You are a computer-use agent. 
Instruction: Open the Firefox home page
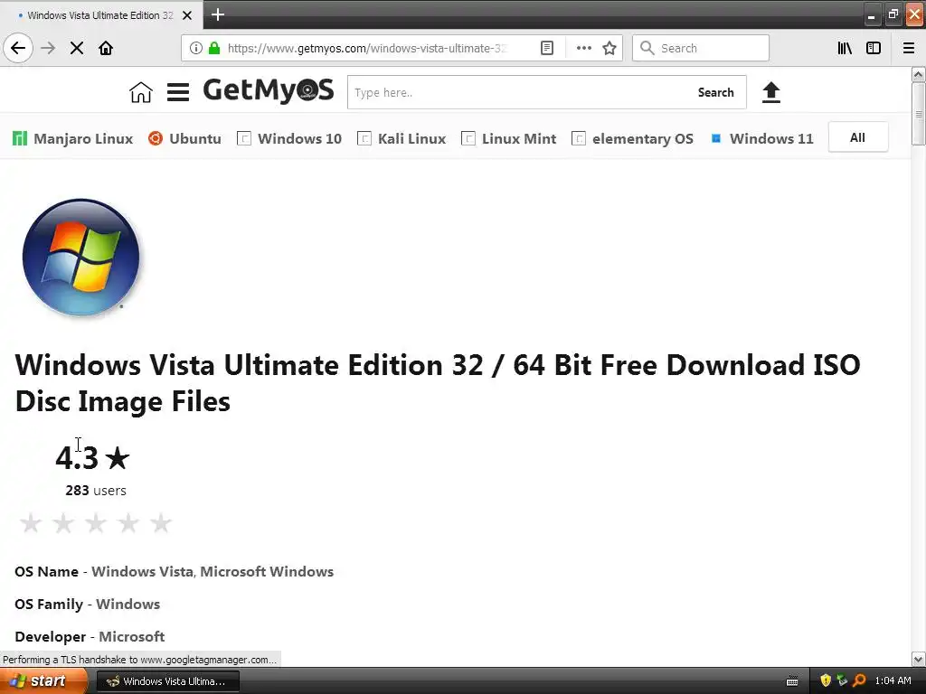coord(106,48)
